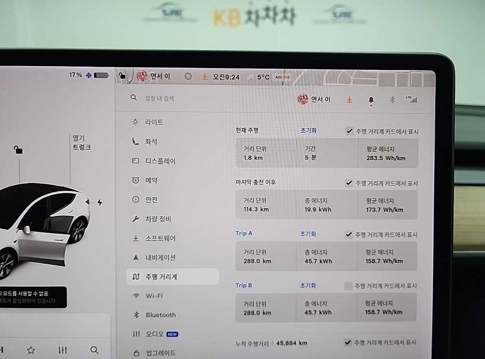Click the Bluetooth icon in sidebar
The width and height of the screenshot is (485, 359).
[136, 315]
